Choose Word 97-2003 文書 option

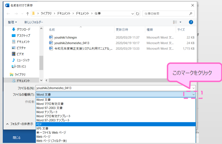(x=116, y=108)
